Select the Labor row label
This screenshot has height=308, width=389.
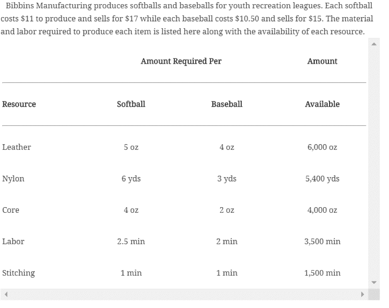click(x=13, y=242)
